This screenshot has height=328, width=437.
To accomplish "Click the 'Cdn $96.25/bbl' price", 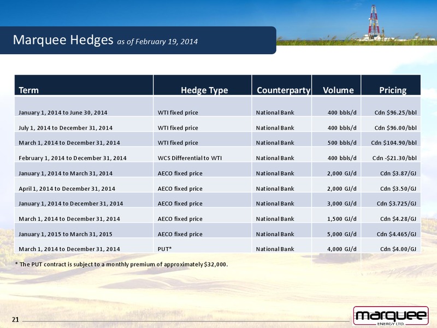I will [x=395, y=113].
